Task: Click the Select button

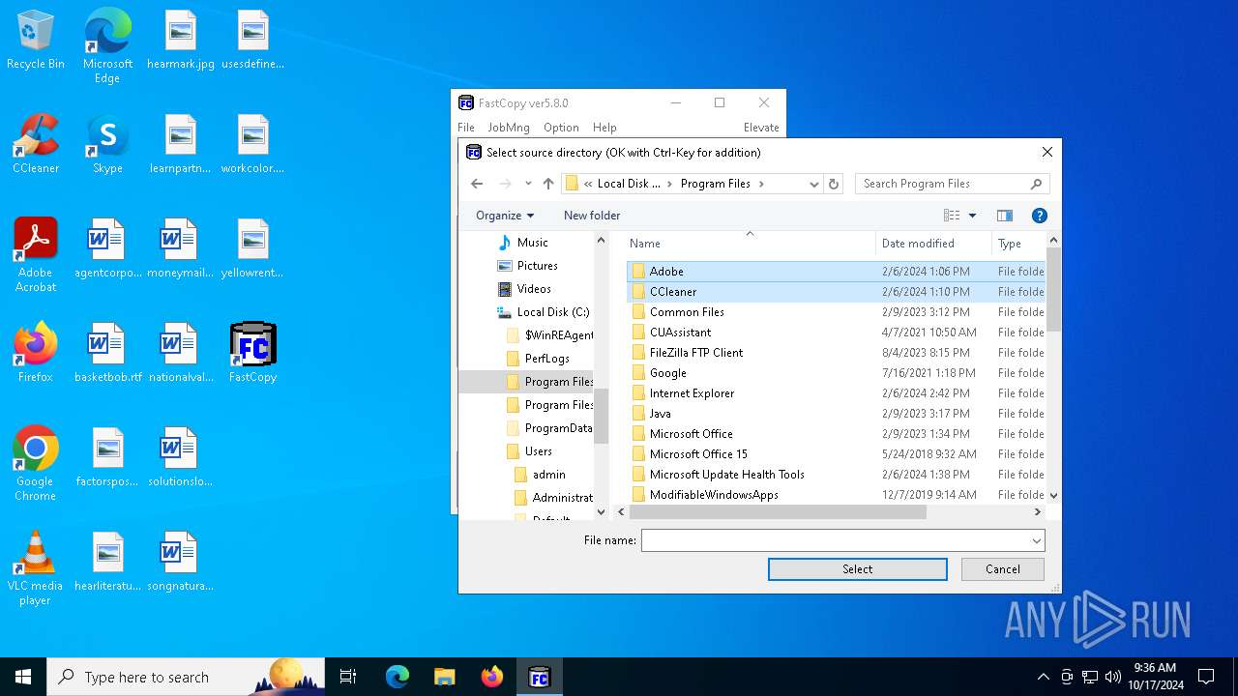Action: 858,569
